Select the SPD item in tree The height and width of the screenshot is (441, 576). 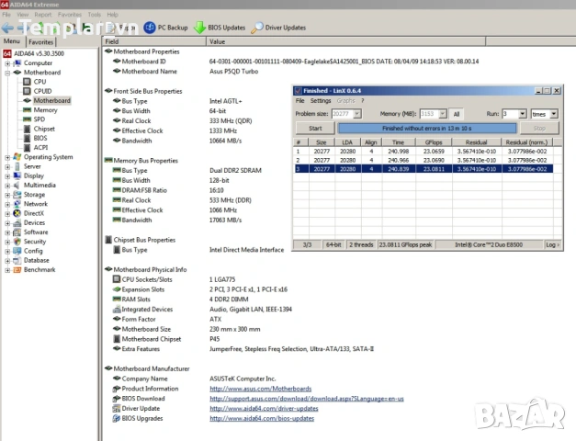tap(39, 119)
